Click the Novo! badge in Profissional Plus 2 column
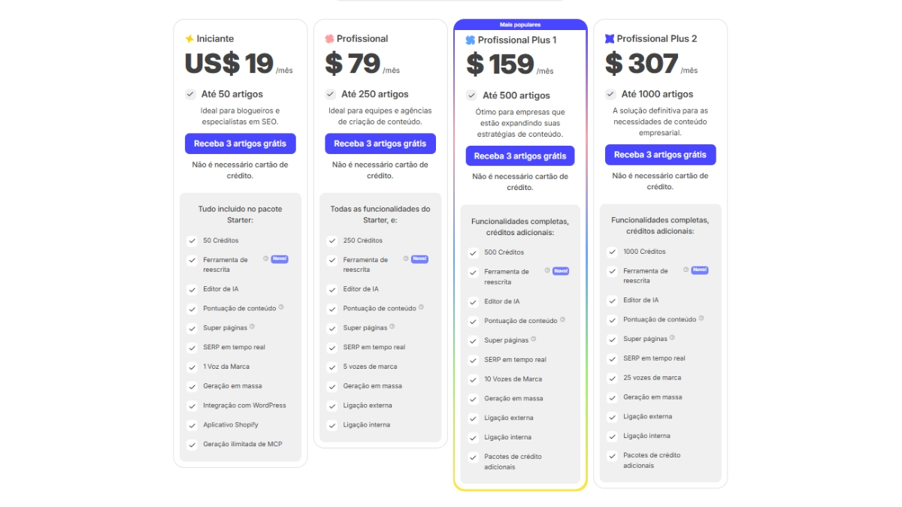 click(699, 270)
